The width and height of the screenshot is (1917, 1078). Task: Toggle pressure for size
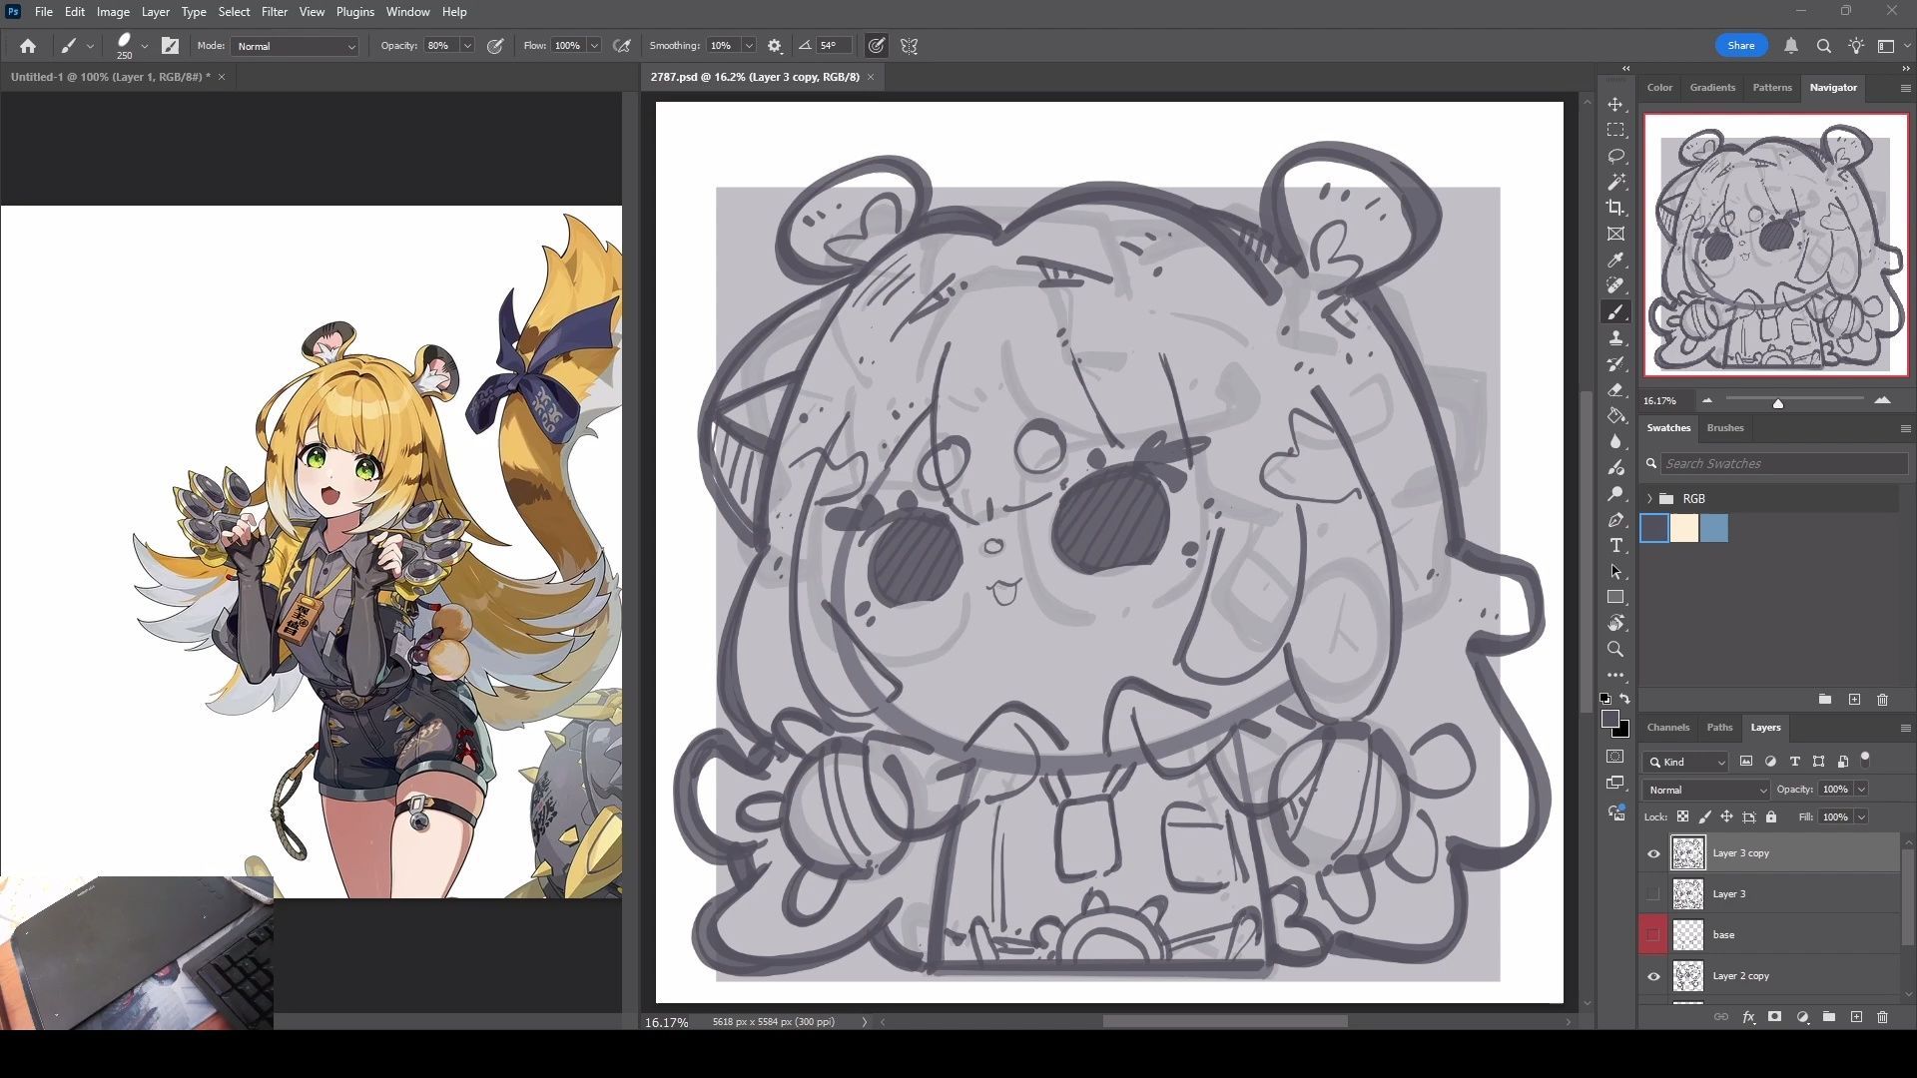876,46
